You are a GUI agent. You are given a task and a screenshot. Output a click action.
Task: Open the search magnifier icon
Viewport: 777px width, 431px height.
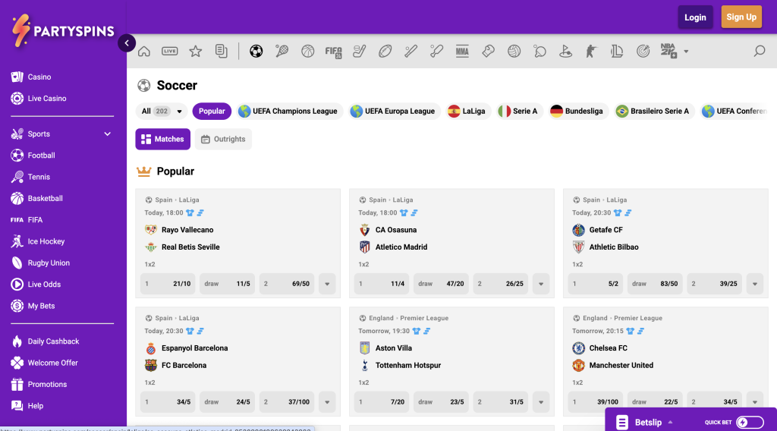(759, 52)
